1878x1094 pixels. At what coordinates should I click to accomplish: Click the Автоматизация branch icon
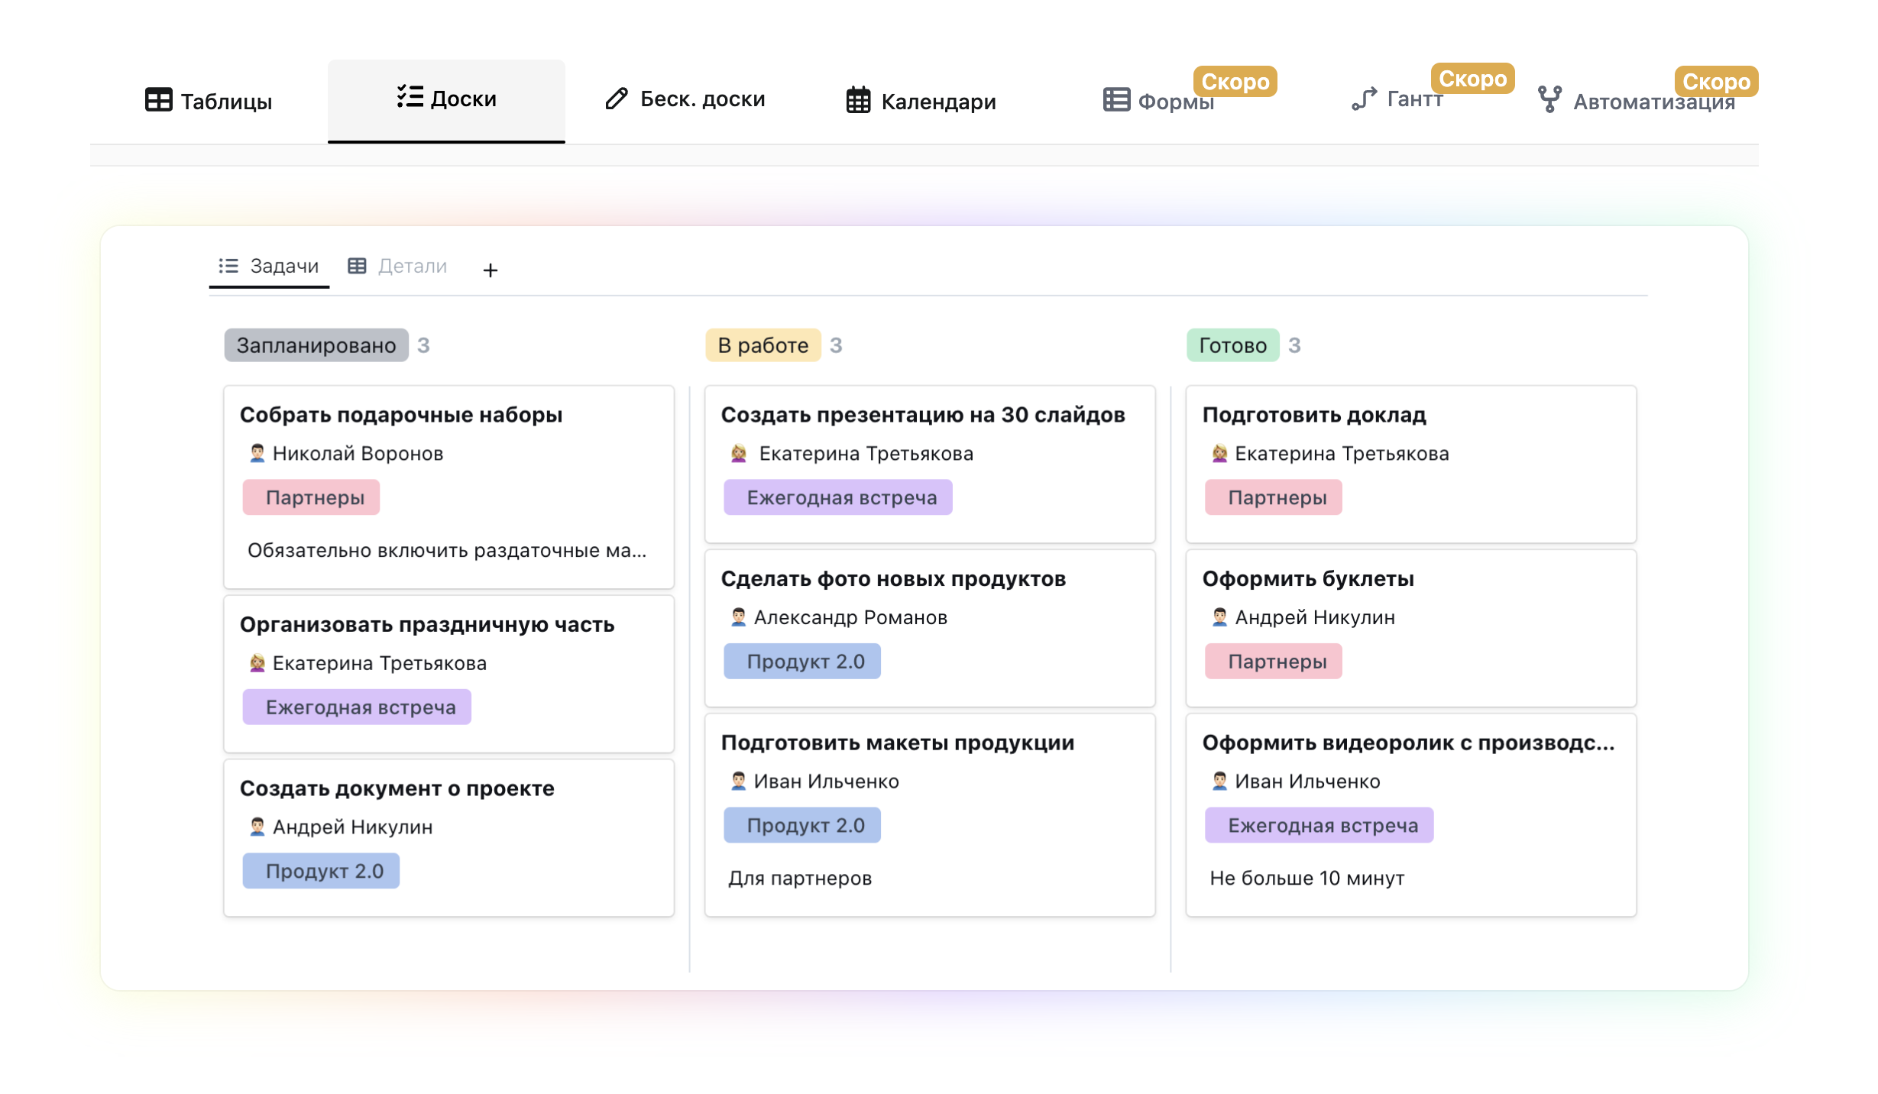(1549, 99)
